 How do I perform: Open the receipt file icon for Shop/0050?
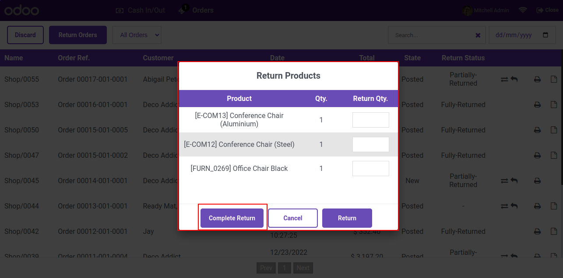554,130
